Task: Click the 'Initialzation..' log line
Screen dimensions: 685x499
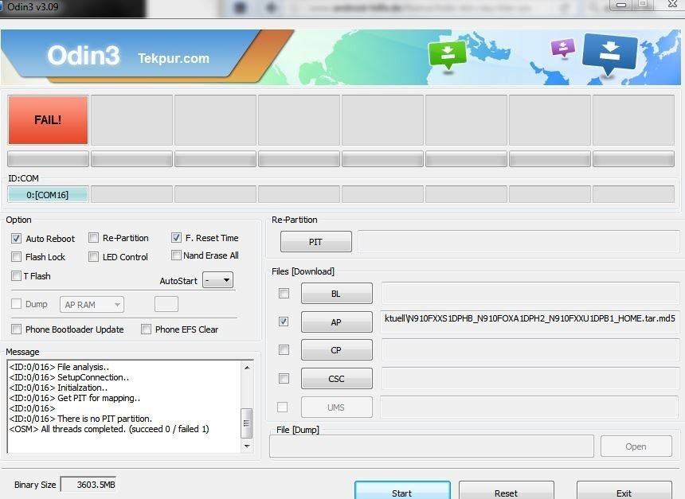Action: [58, 388]
